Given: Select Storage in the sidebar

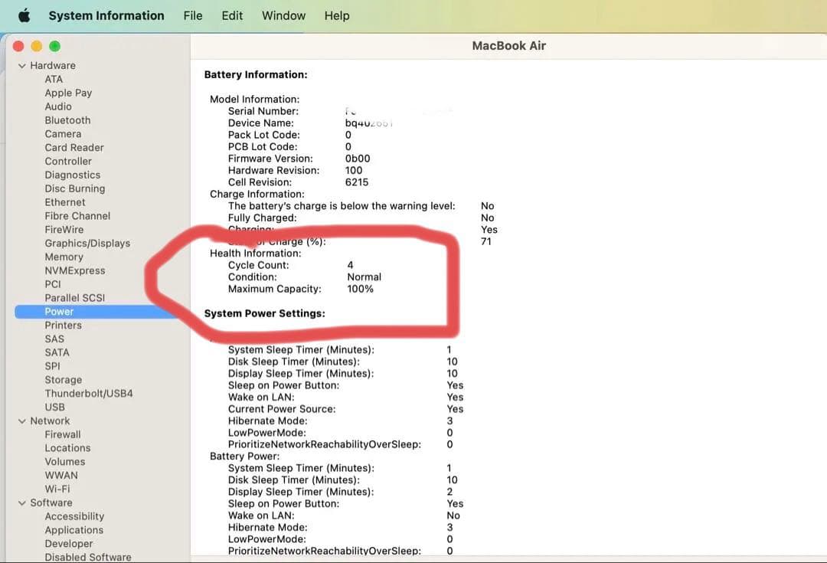Looking at the screenshot, I should [x=63, y=380].
